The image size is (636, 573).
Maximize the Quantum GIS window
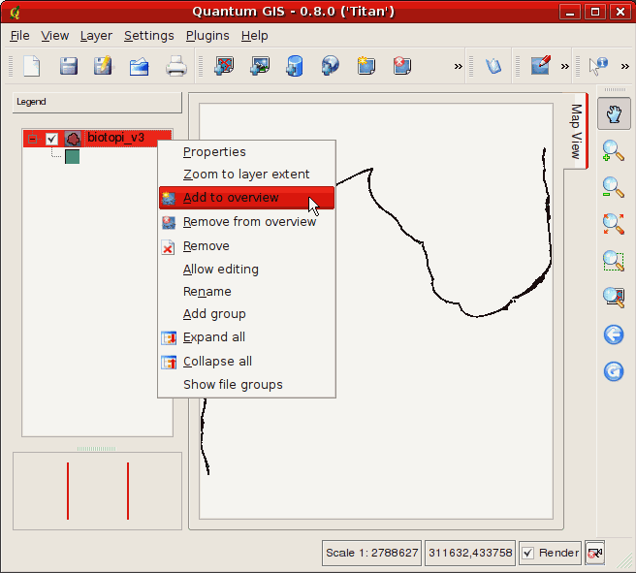point(595,12)
